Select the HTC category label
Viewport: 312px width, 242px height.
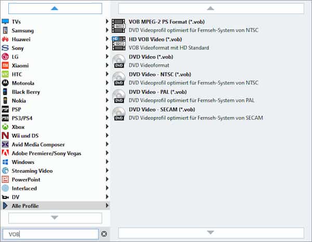(17, 74)
